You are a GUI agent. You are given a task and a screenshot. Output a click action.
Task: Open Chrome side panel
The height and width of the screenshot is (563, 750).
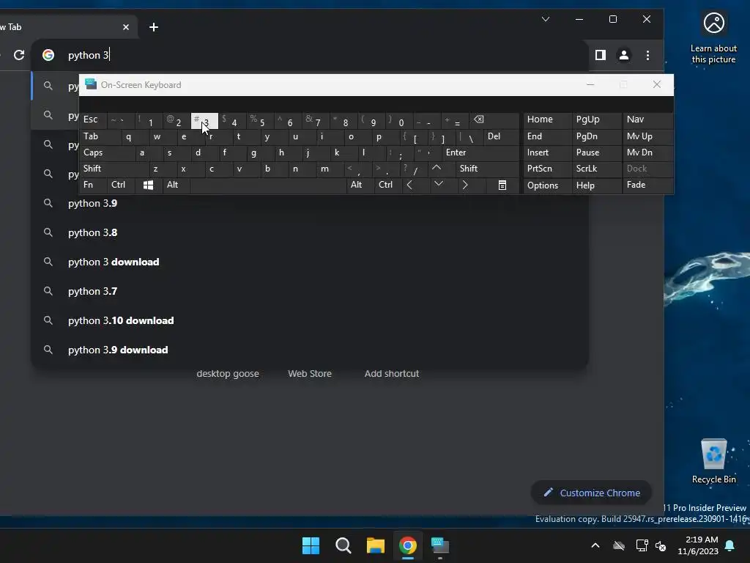point(601,55)
